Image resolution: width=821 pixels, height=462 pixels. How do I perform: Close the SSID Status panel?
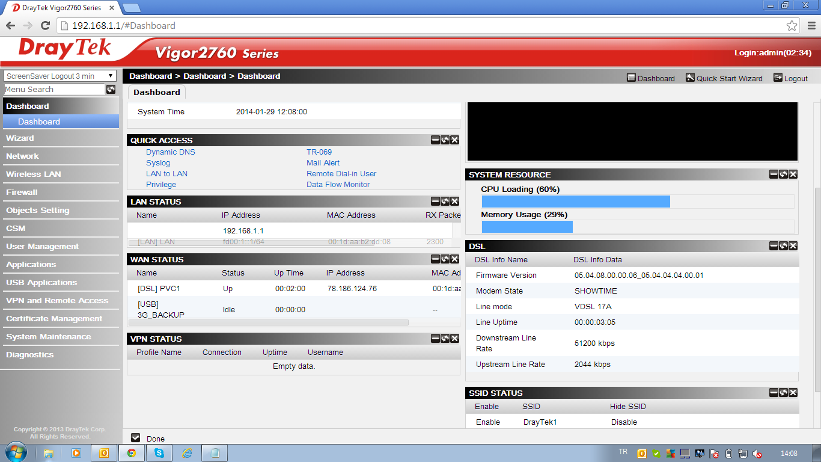(793, 393)
